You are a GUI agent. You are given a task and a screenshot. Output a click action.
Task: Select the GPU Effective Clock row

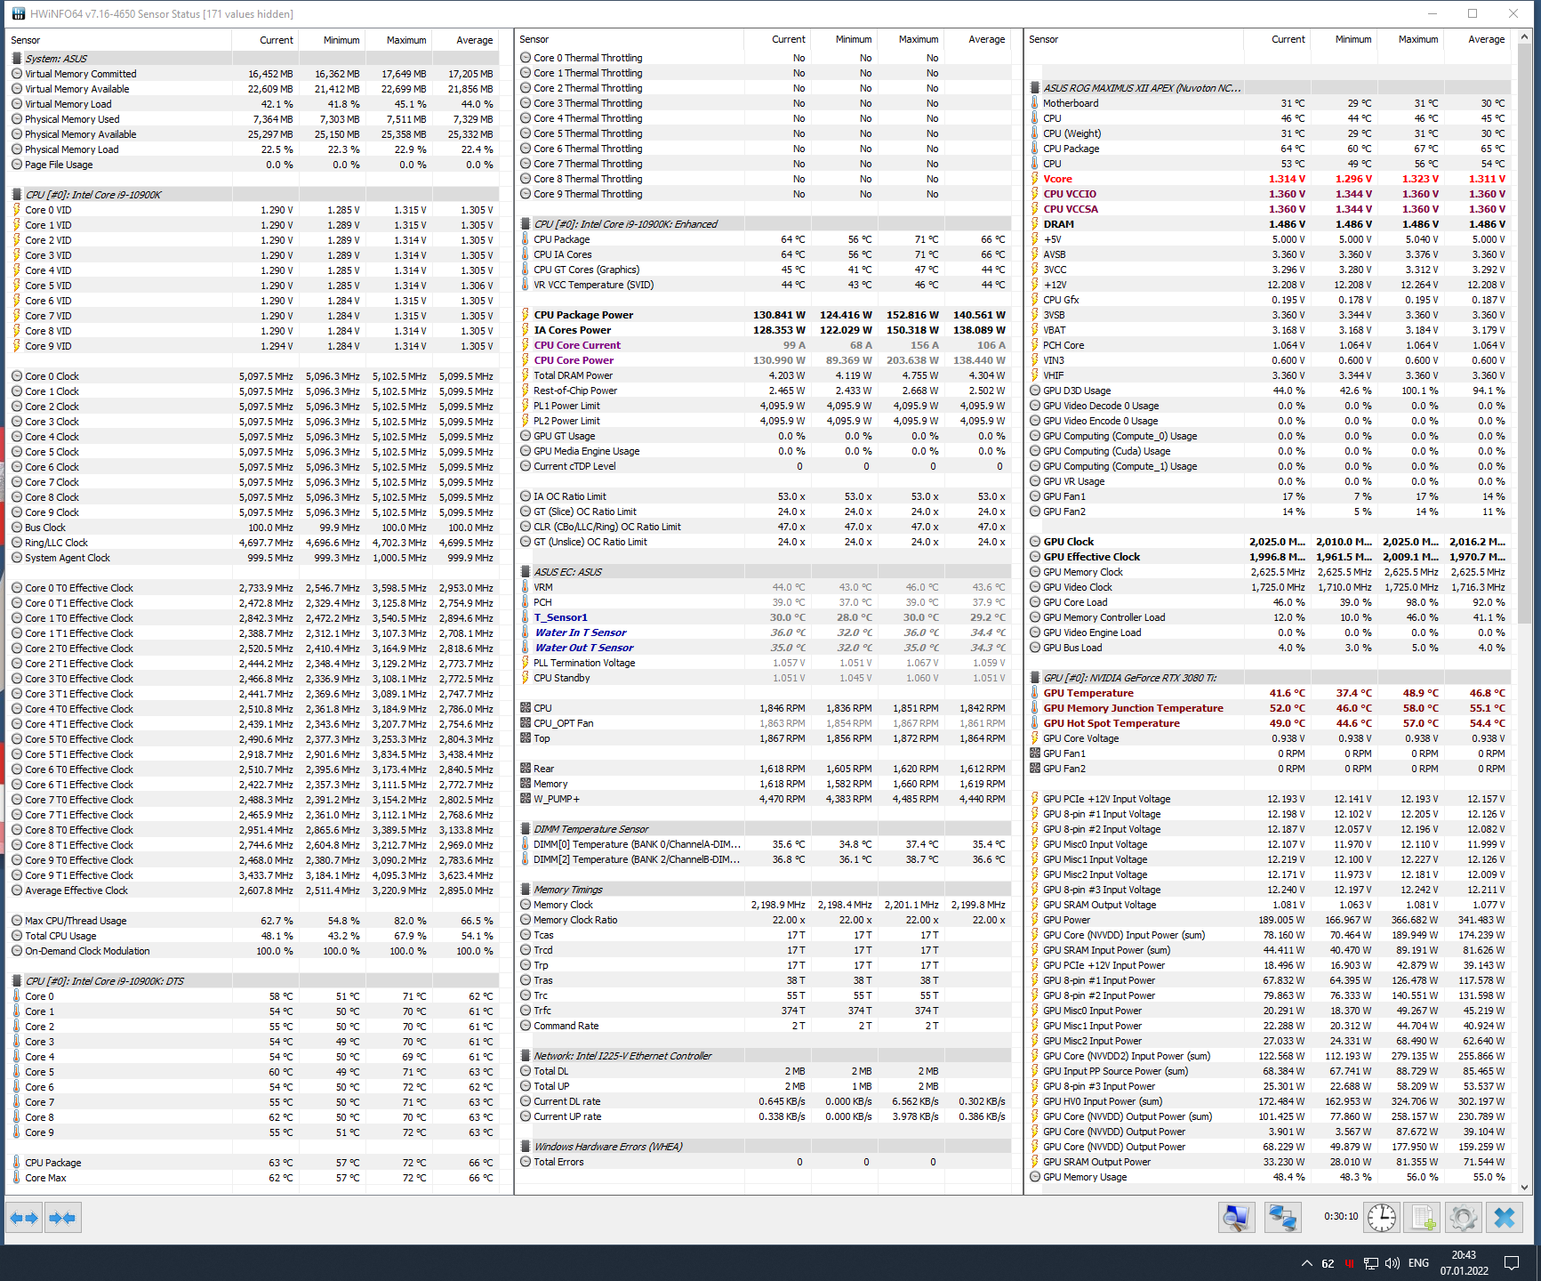pyautogui.click(x=1269, y=557)
